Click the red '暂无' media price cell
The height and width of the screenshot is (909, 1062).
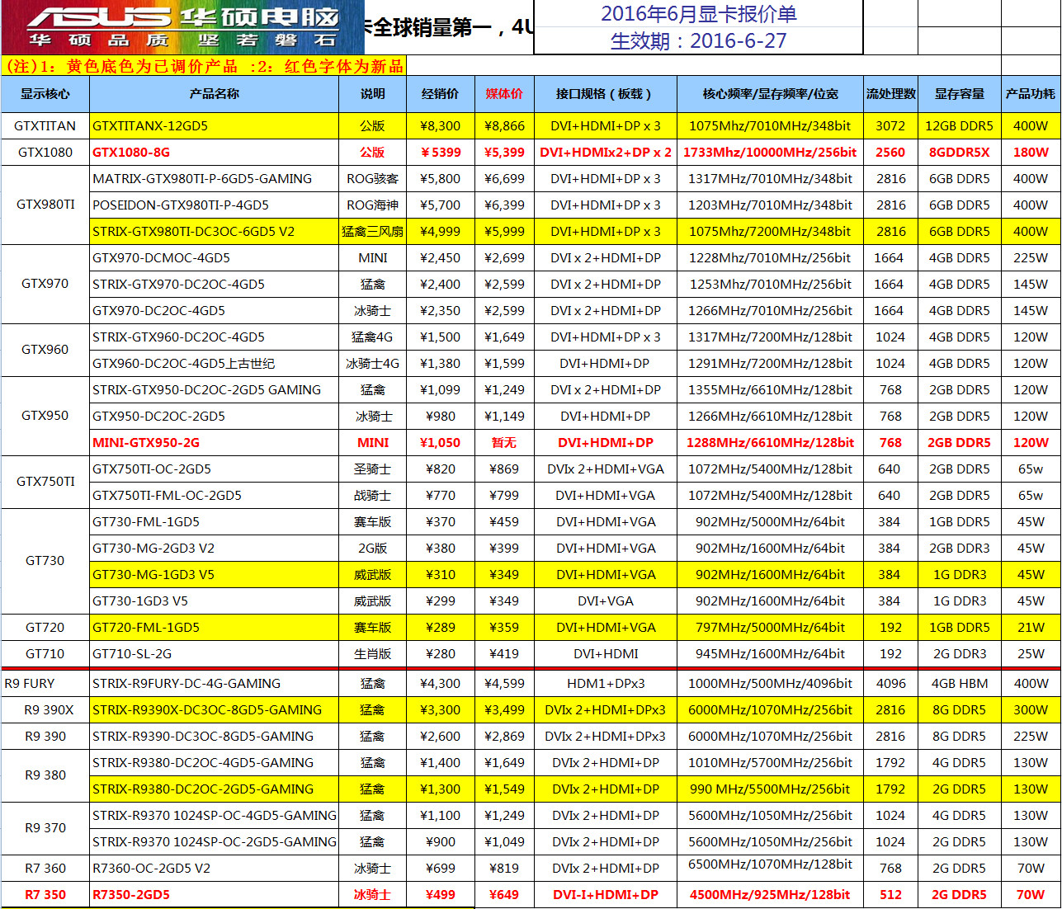pos(504,443)
